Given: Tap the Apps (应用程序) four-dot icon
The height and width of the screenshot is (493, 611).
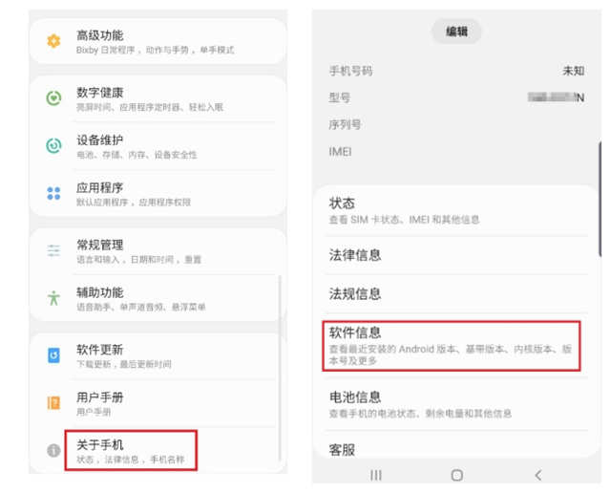Looking at the screenshot, I should [53, 194].
